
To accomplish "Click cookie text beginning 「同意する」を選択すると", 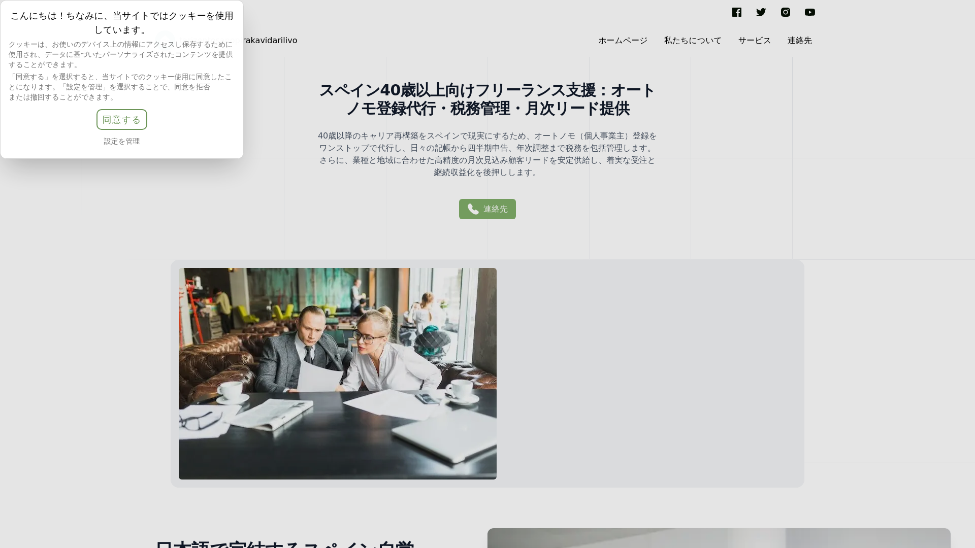I will 121,87.
